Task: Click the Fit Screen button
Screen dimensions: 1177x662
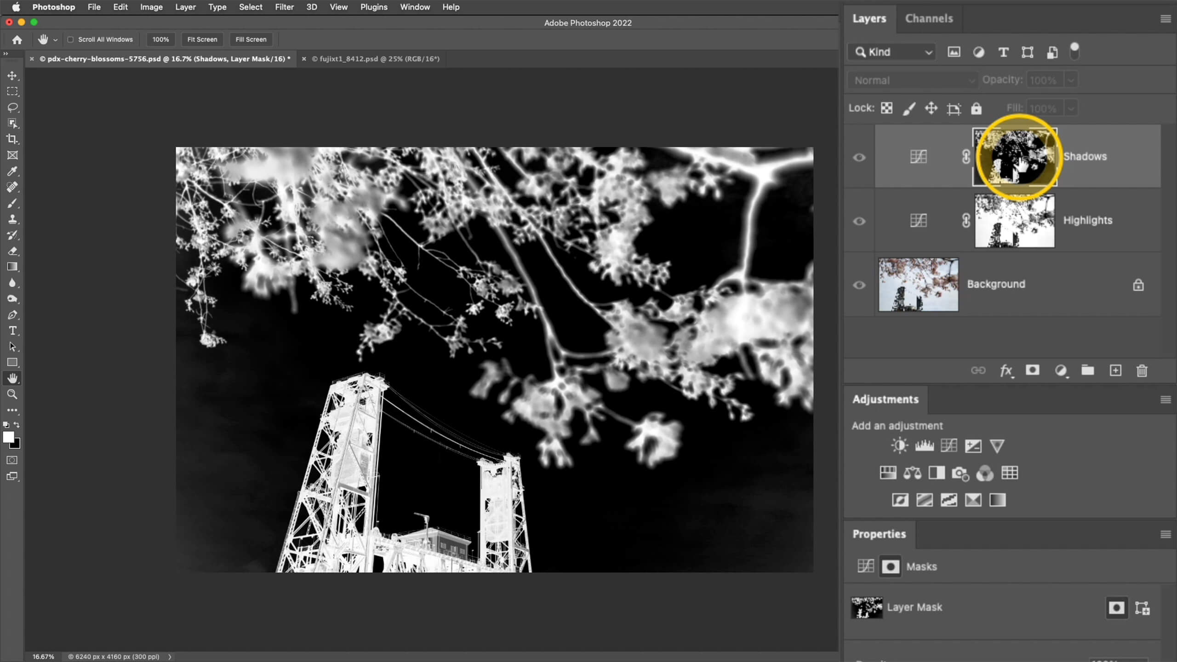Action: coord(202,40)
